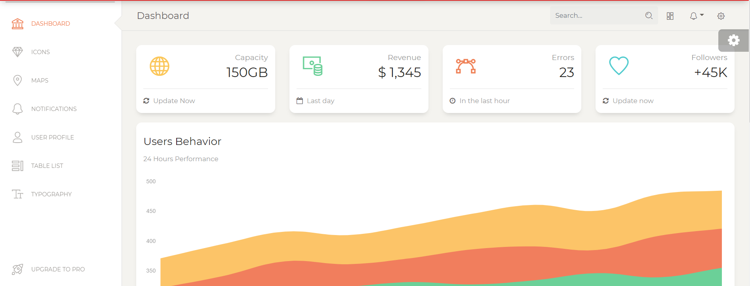This screenshot has height=286, width=750.
Task: Click the text icon beside Typography
Action: 17,194
